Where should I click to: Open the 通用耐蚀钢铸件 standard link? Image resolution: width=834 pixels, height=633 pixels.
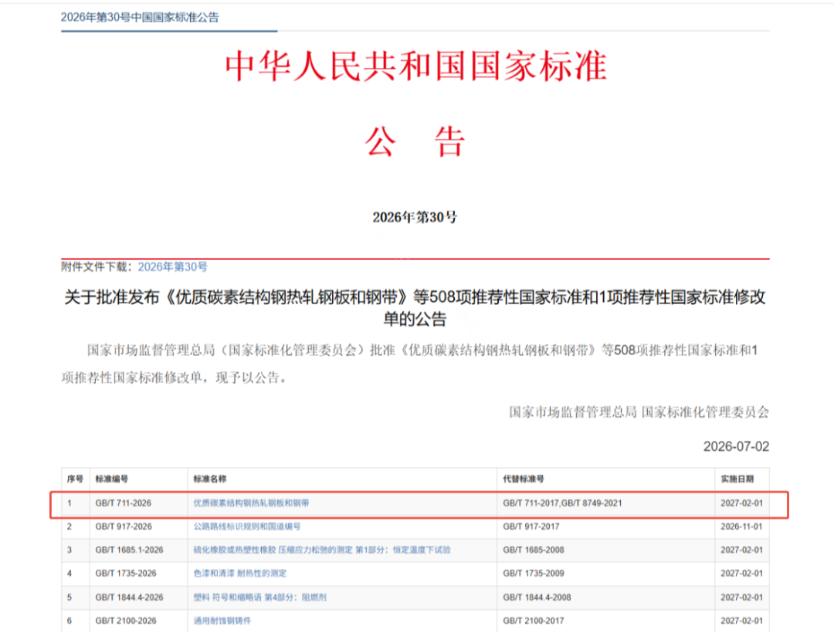pos(222,620)
